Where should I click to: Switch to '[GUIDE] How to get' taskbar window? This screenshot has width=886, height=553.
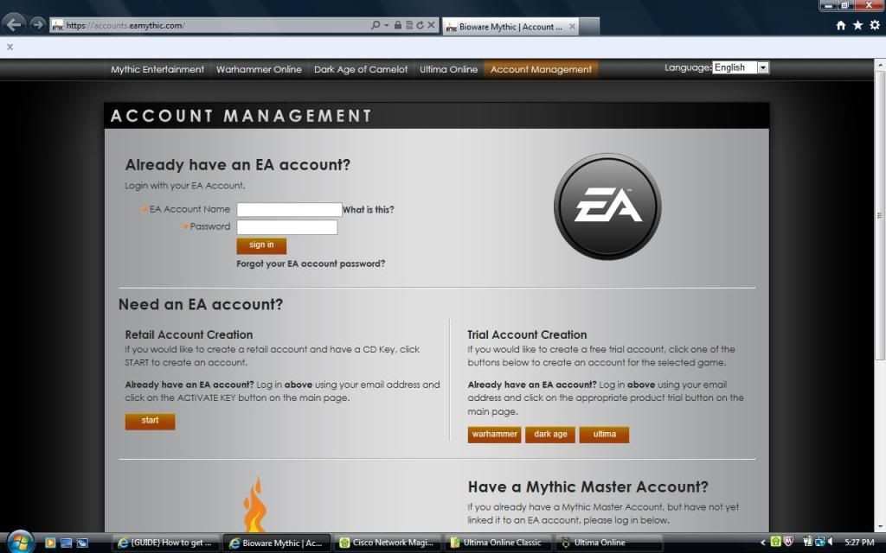[x=165, y=543]
